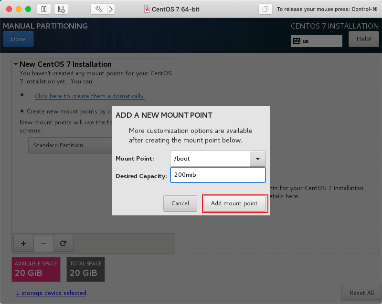Image resolution: width=382 pixels, height=304 pixels.
Task: Click the link to create mount points automatically
Action: [90, 96]
